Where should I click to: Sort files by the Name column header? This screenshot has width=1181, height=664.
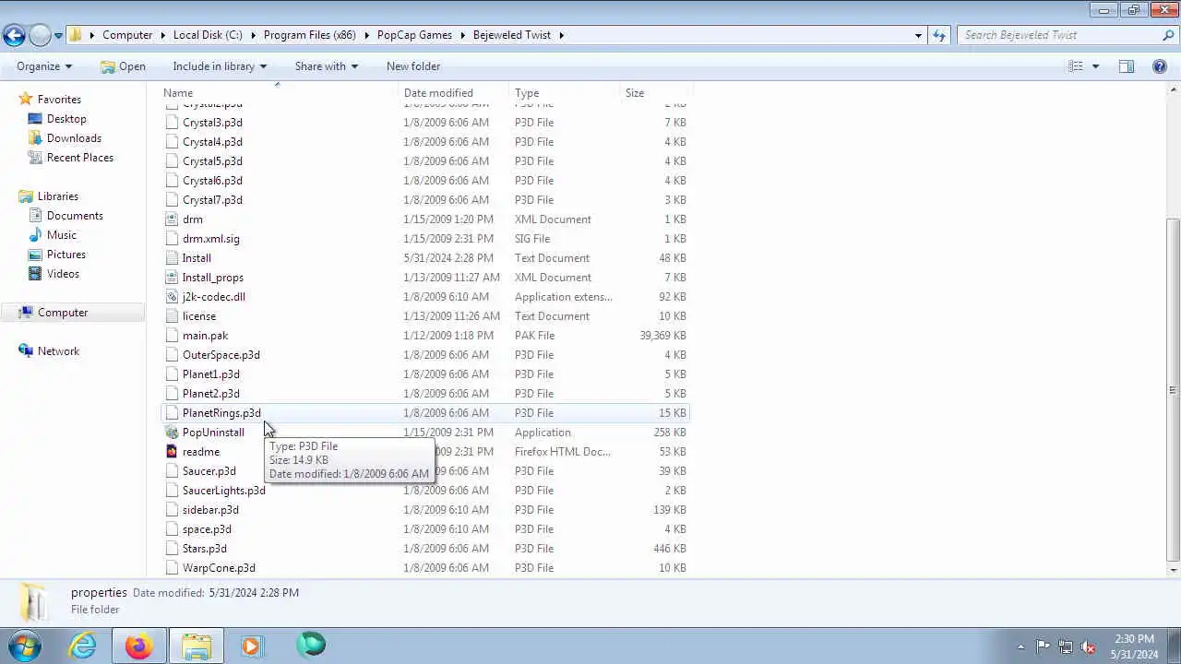(279, 93)
